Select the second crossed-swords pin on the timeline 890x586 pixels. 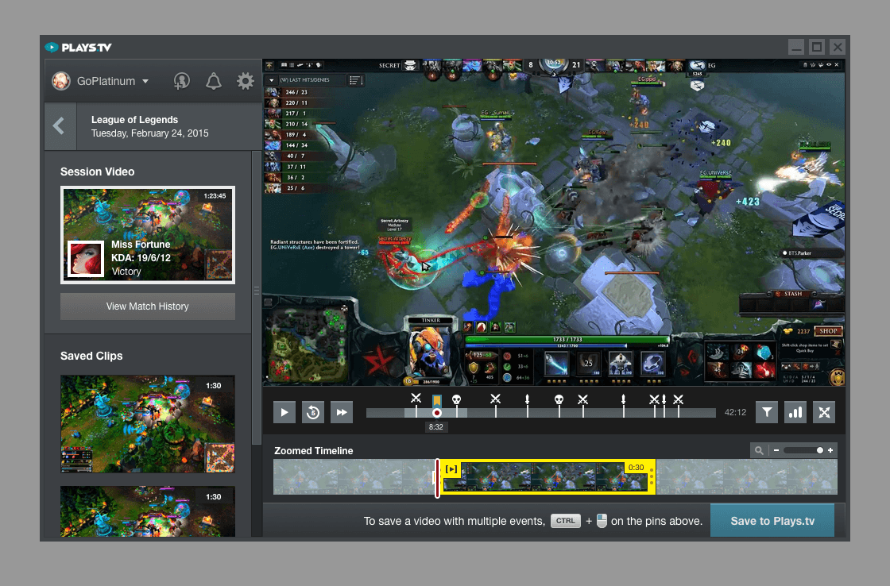point(496,399)
